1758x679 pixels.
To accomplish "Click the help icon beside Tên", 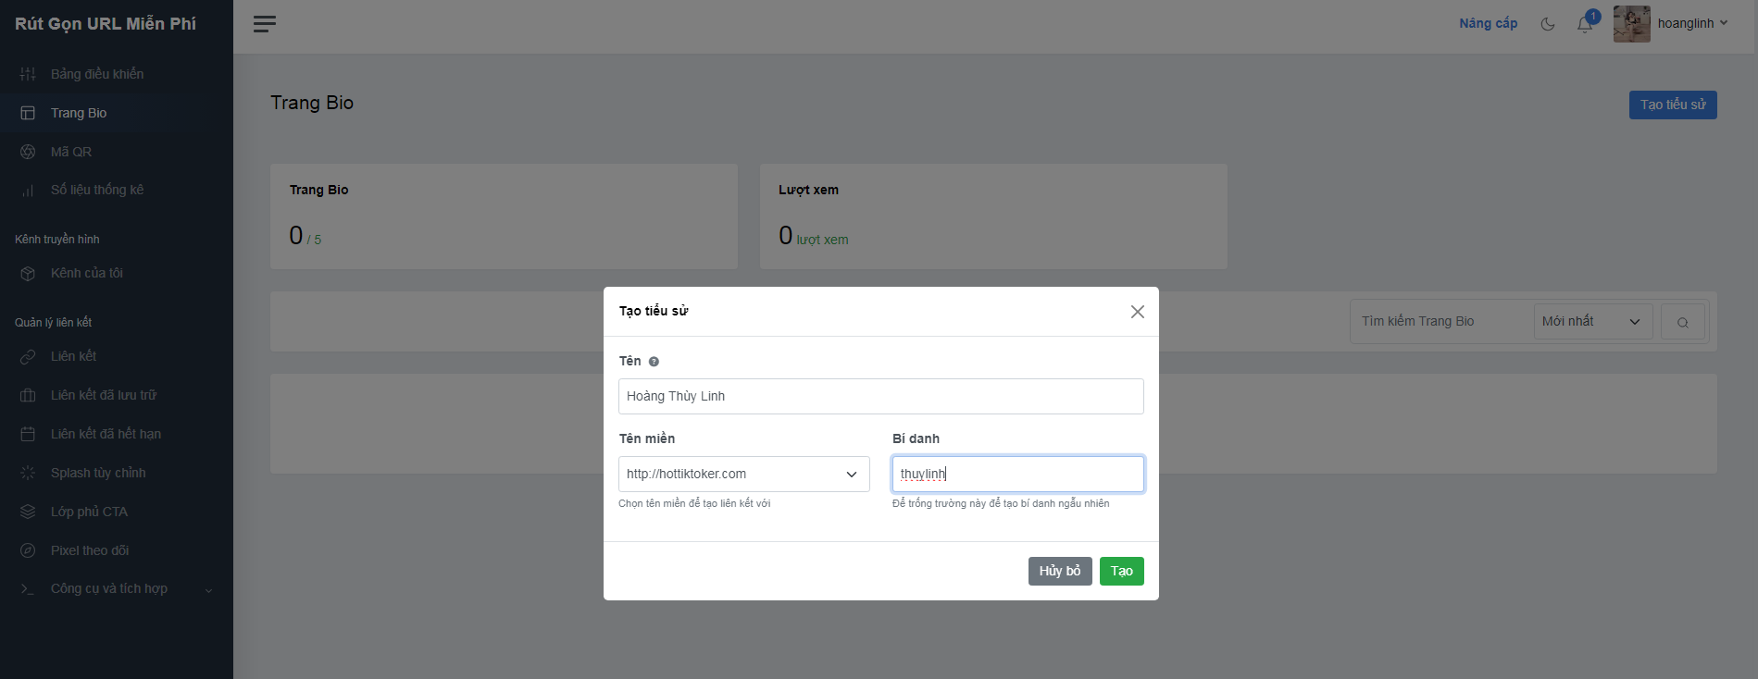I will coord(654,362).
